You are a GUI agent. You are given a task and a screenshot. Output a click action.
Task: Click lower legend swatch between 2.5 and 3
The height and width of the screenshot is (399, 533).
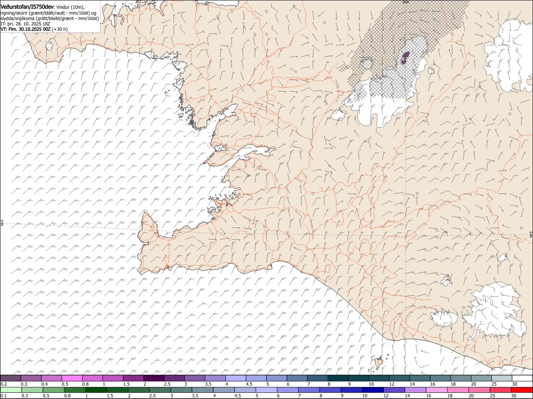tap(159, 390)
